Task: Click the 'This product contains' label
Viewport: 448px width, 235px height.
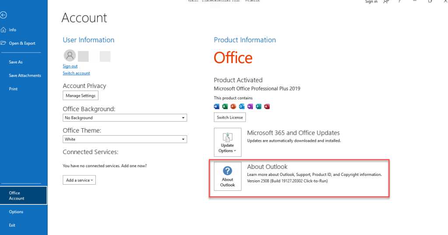Action: 233,98
